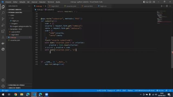This screenshot has height=97, width=173.
Task: Open the Edge tools icon in activity bar
Action: pos(3,49)
